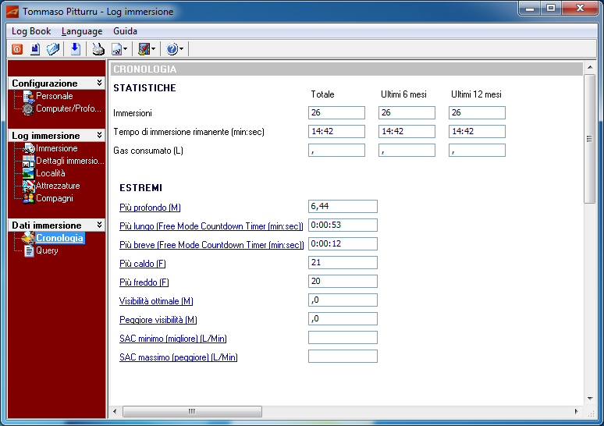Click the Computer/Profo... gear icon

tap(28, 109)
